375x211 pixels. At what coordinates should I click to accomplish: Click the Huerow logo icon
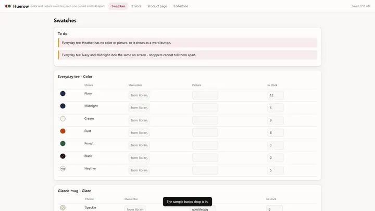(8, 6)
